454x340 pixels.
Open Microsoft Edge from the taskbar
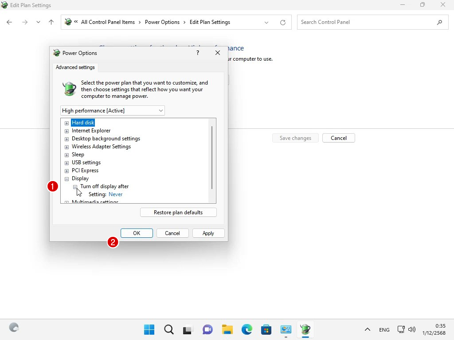tap(247, 329)
